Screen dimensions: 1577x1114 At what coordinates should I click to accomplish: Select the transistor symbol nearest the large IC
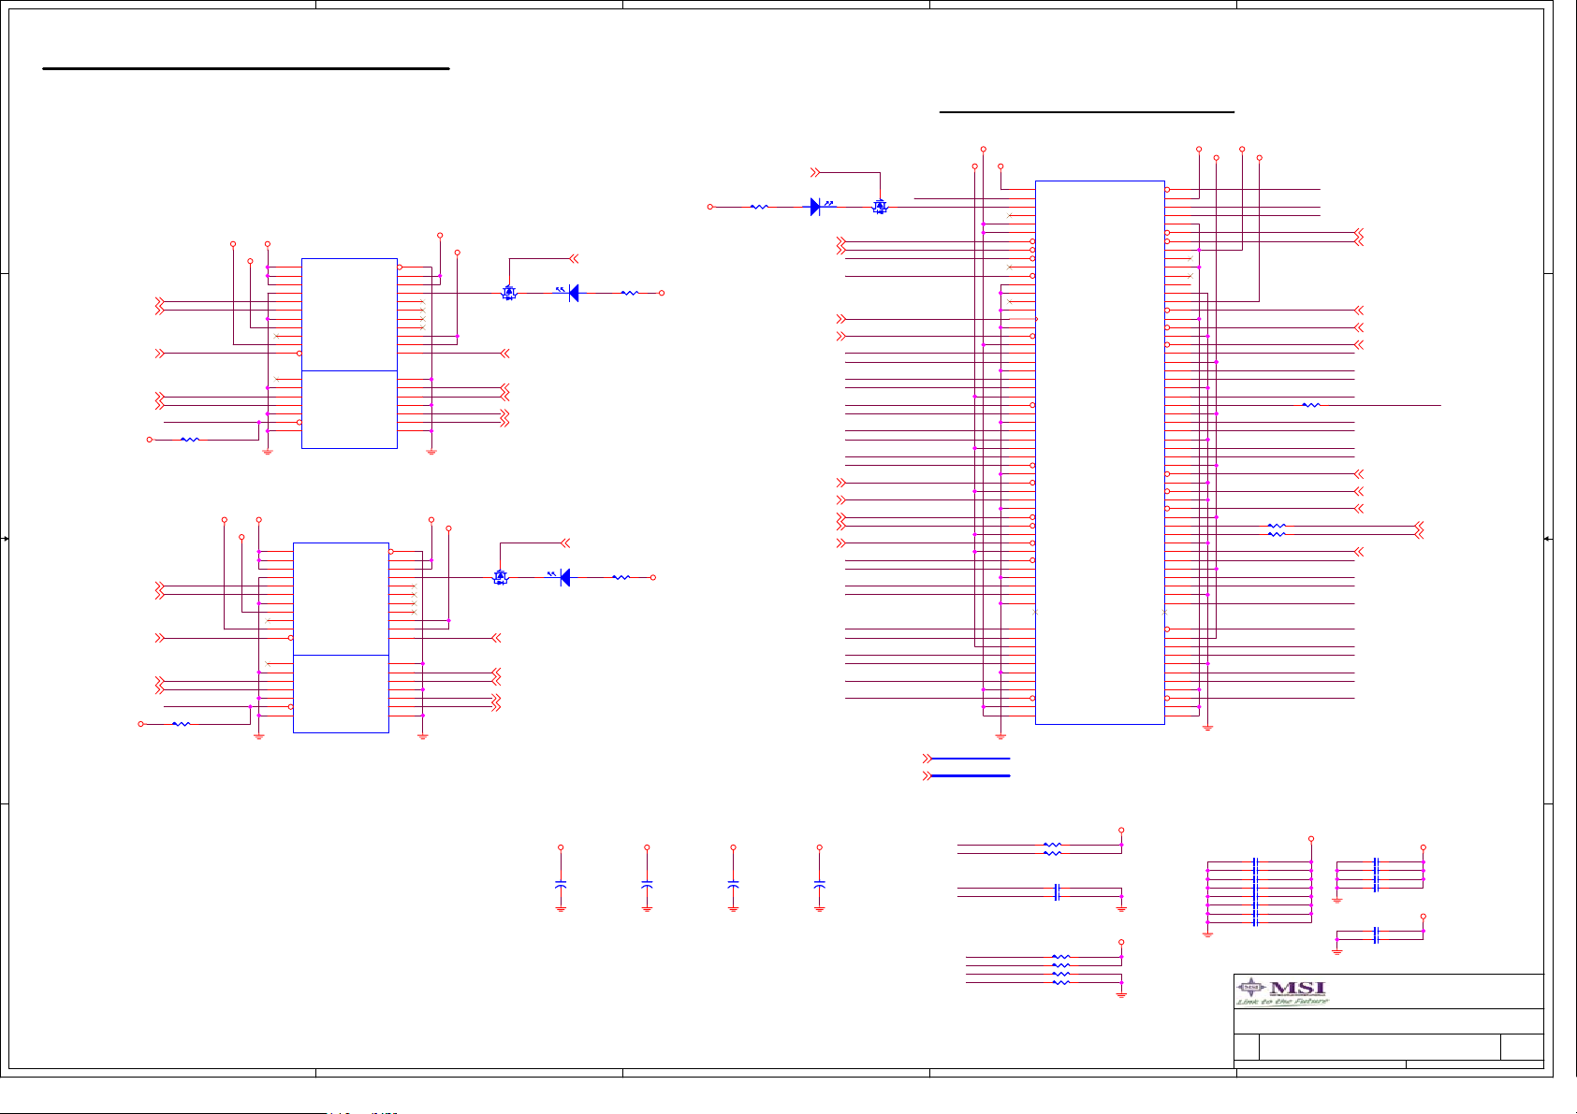[880, 207]
